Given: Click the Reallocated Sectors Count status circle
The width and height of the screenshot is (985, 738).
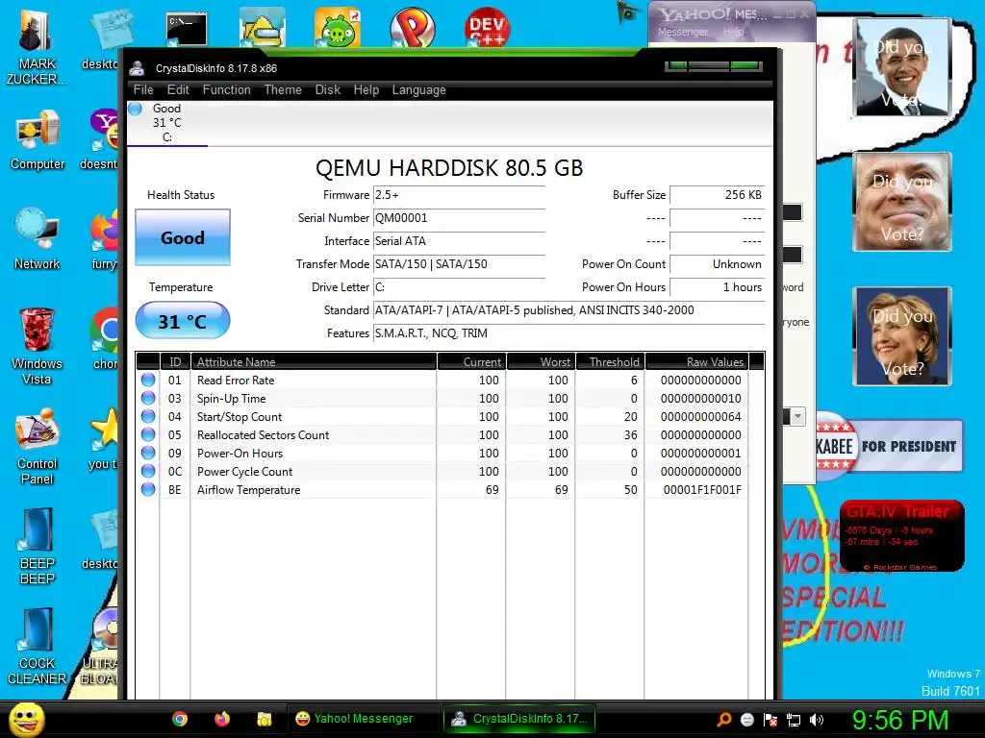Looking at the screenshot, I should coord(148,434).
